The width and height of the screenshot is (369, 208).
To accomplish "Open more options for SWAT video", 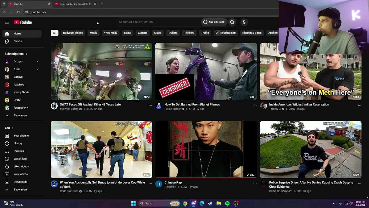I will [150, 105].
